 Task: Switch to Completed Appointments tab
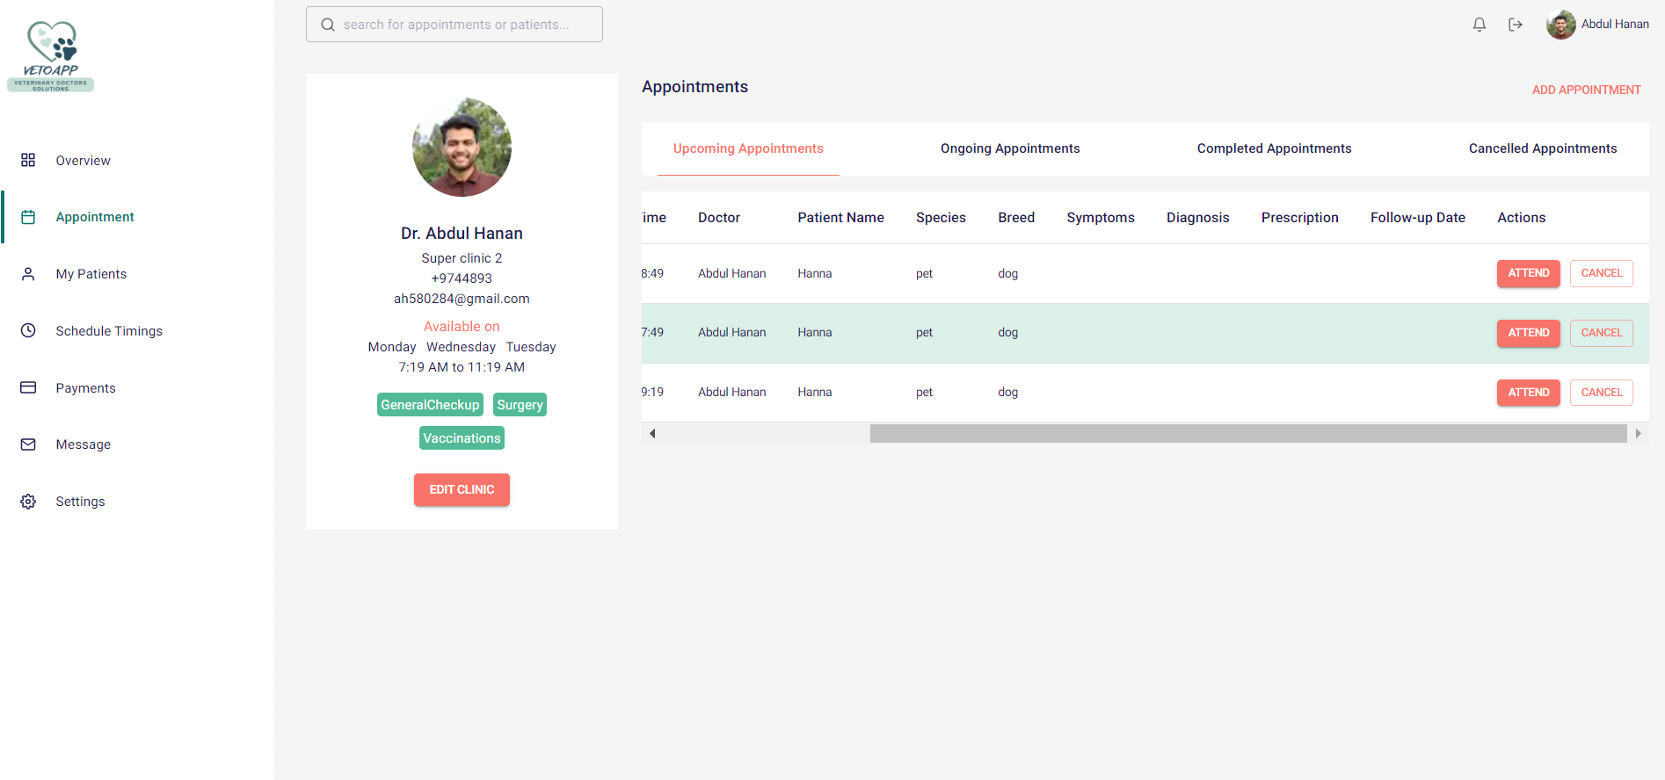pyautogui.click(x=1274, y=148)
